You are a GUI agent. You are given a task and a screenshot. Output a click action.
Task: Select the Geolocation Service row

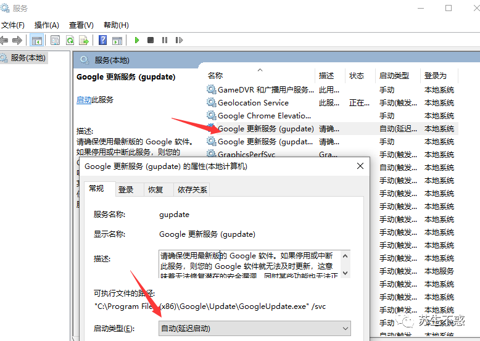332,102
